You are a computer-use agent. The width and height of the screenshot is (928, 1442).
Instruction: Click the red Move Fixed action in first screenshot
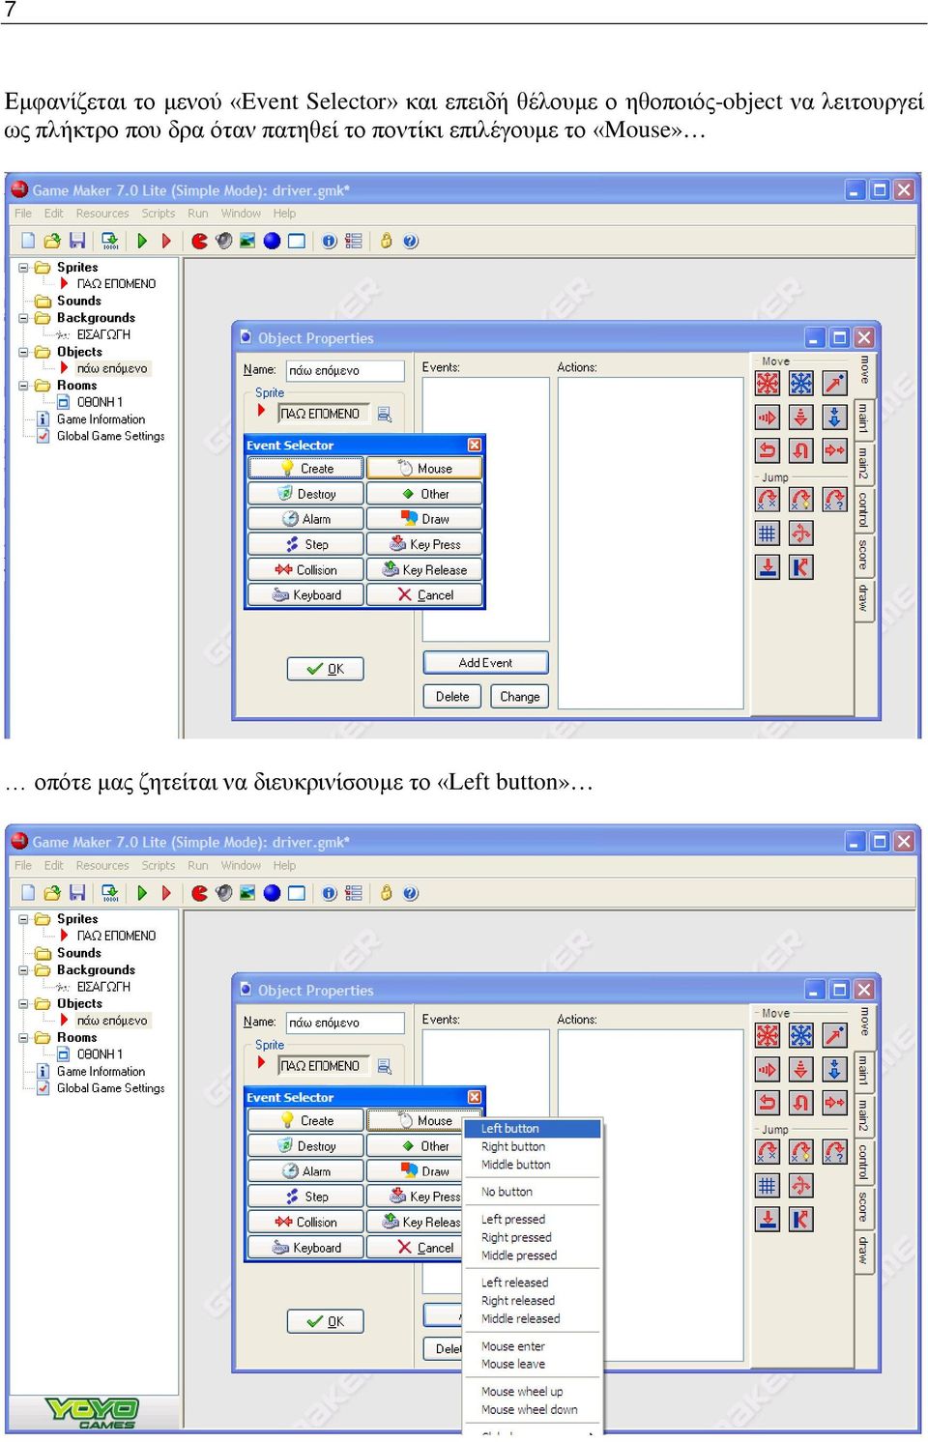pyautogui.click(x=768, y=384)
